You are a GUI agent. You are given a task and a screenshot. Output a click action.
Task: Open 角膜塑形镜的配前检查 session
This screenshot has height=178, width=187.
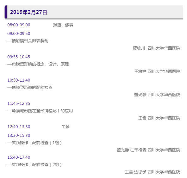(x=30, y=88)
